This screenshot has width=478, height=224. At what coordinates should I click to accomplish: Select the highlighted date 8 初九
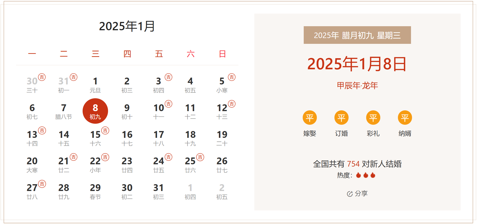click(95, 111)
